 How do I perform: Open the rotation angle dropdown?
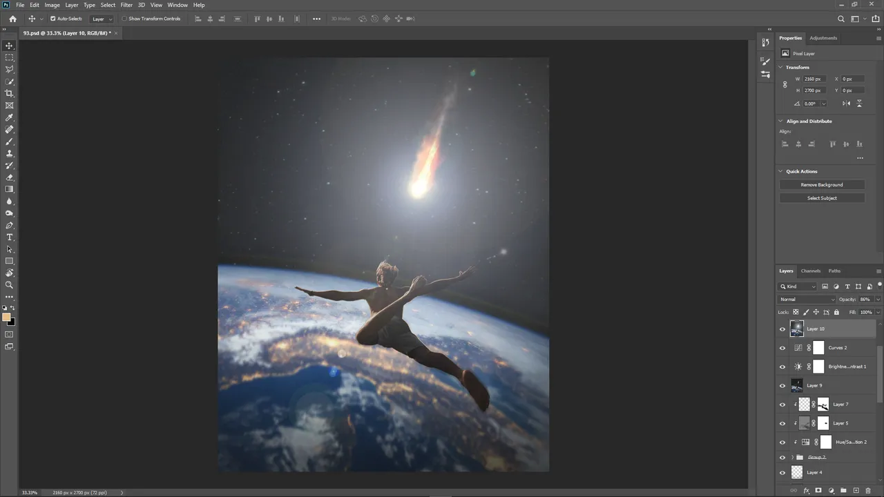coord(823,104)
